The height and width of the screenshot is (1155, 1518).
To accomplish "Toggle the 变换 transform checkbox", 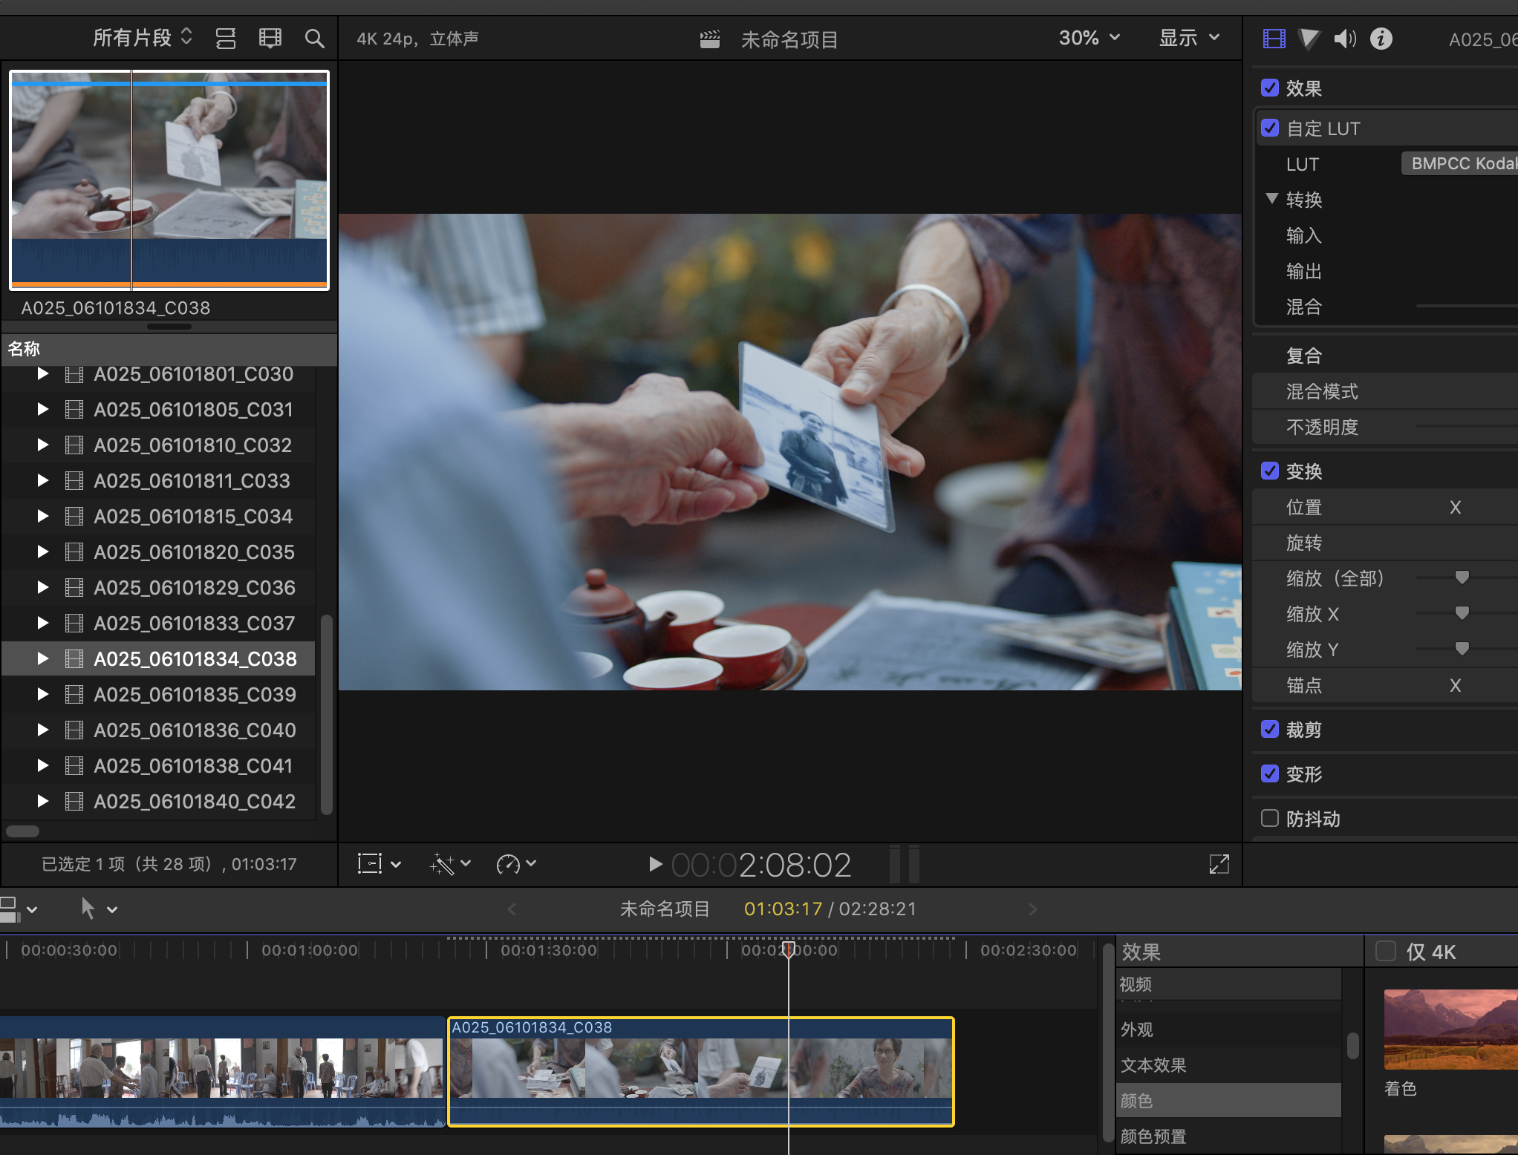I will pos(1270,471).
